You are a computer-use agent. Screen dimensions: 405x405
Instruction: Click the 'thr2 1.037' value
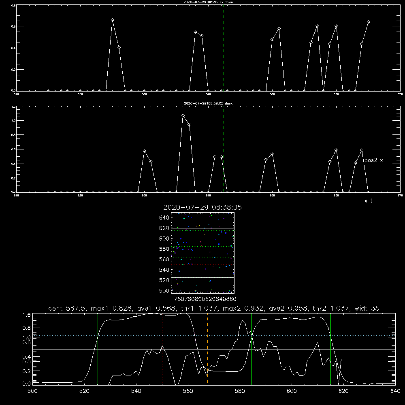[333, 308]
